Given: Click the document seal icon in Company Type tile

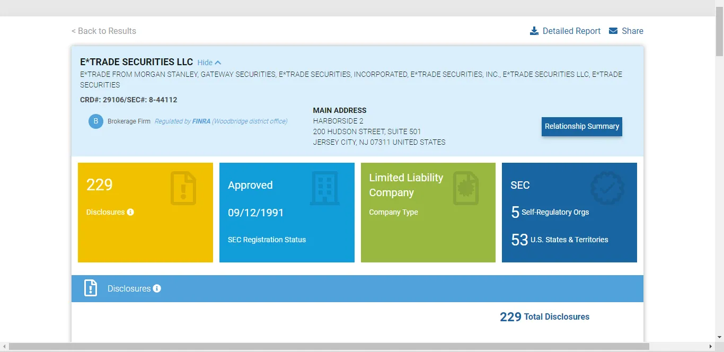Looking at the screenshot, I should point(466,188).
